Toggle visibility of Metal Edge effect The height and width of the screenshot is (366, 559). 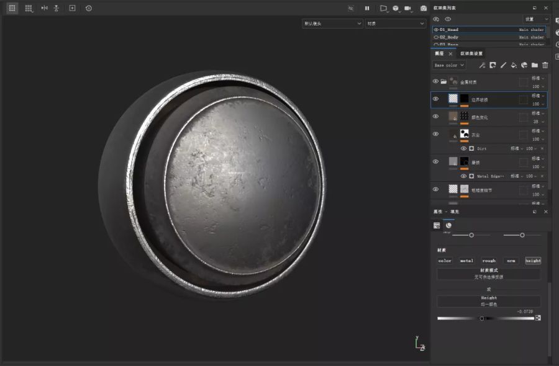click(463, 176)
